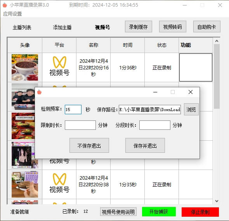Focus the 检测频率 input field showing 15
Viewport: 229px width, 221px height.
coord(73,110)
